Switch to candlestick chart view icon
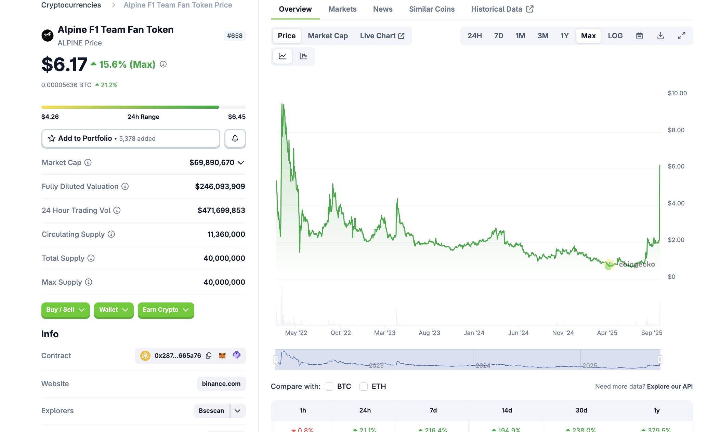 tap(303, 56)
